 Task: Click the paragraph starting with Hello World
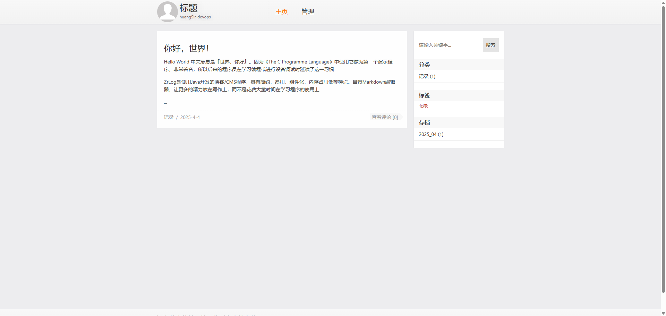(x=278, y=66)
